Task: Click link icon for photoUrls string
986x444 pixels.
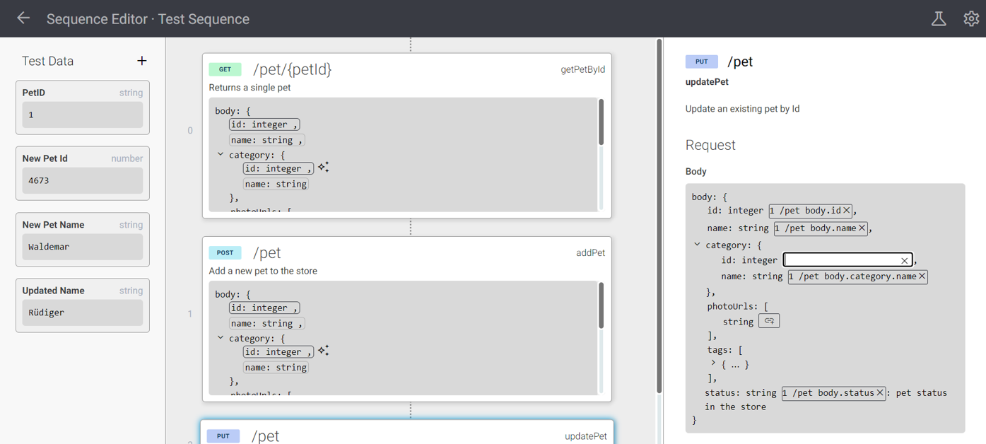Action: 769,321
